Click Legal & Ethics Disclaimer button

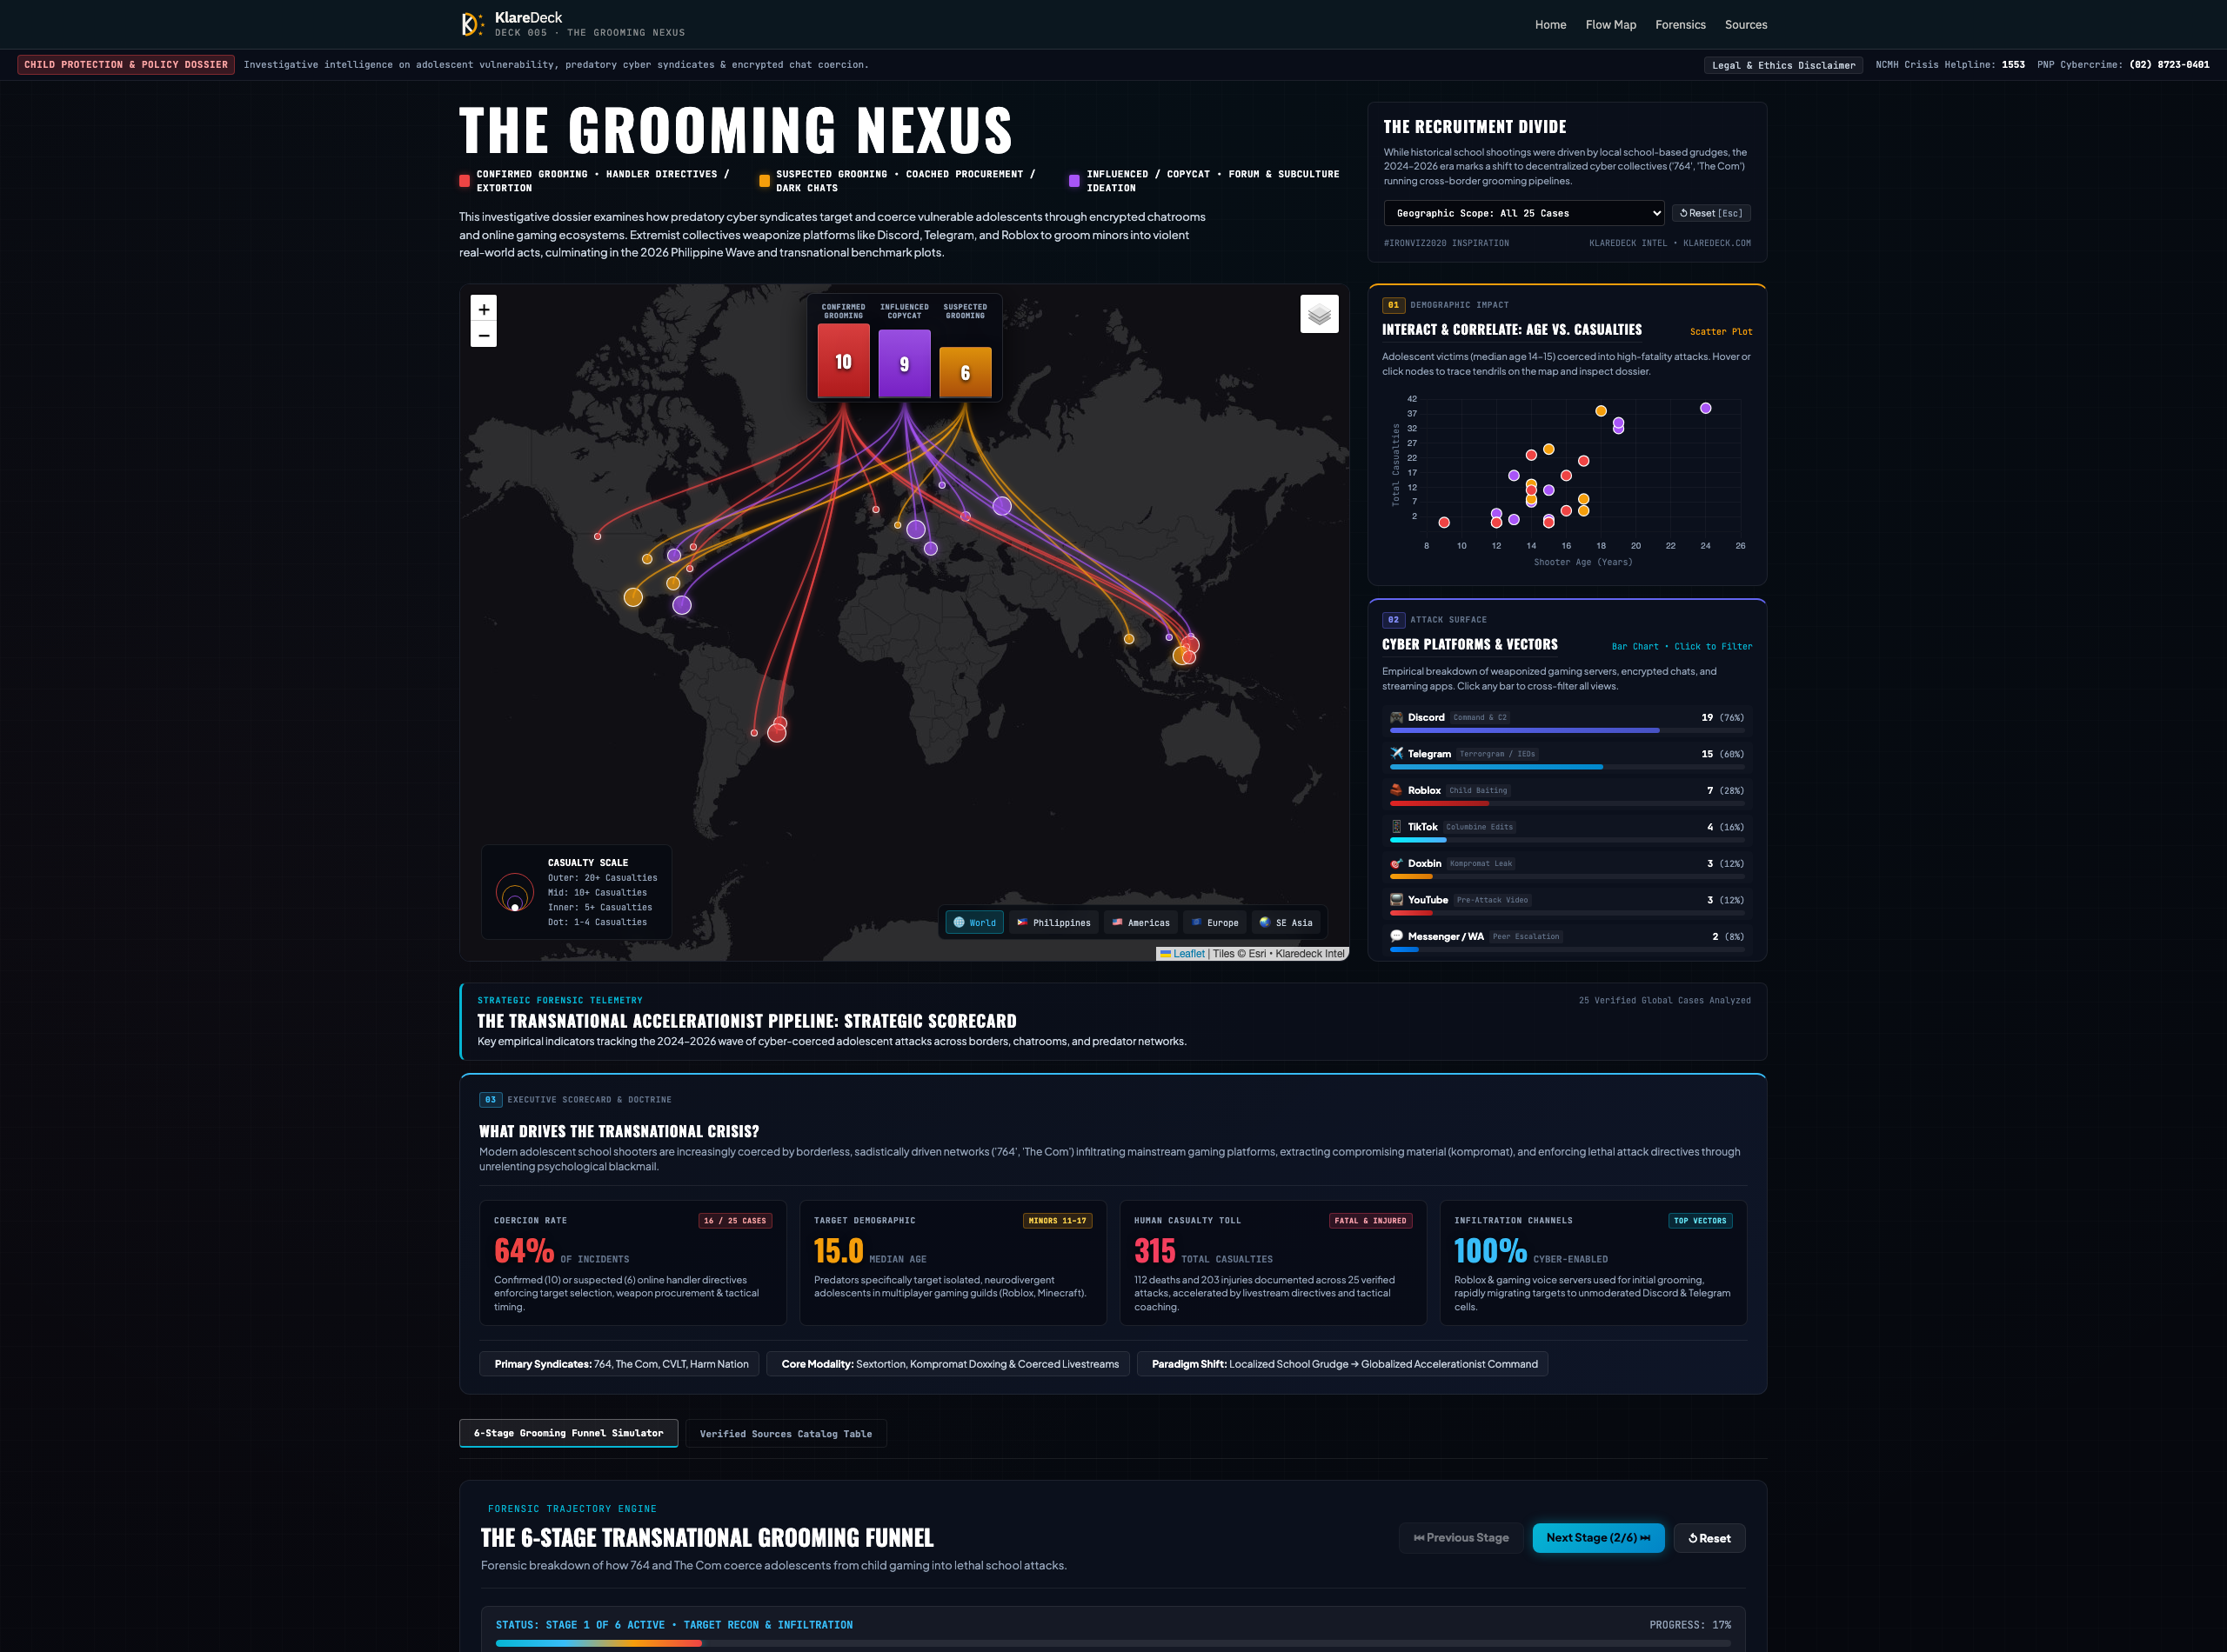tap(1782, 65)
